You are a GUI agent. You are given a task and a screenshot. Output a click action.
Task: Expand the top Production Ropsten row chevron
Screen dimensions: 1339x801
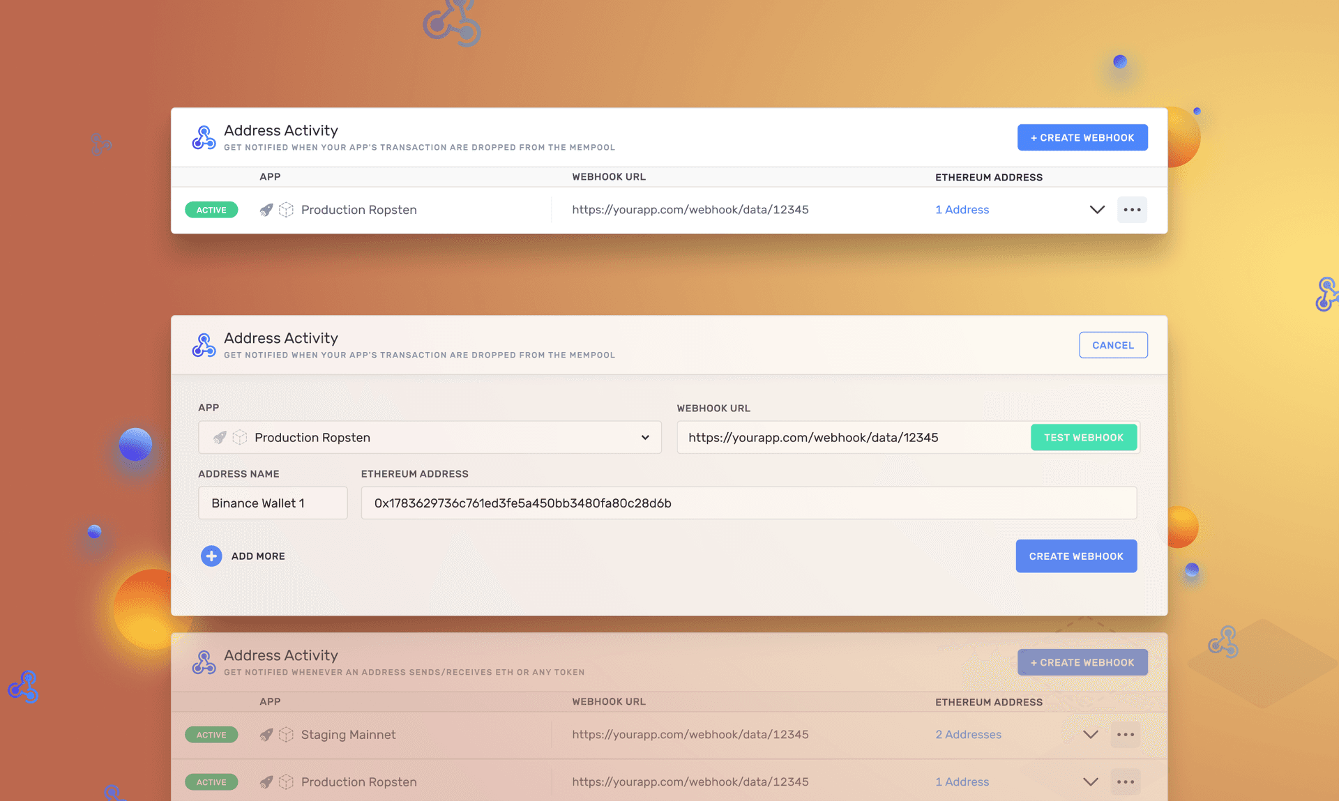(1097, 209)
